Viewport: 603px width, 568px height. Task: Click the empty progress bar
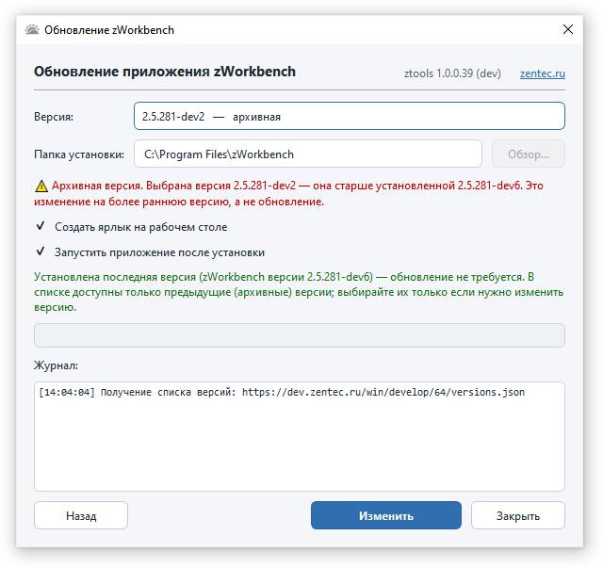click(300, 335)
